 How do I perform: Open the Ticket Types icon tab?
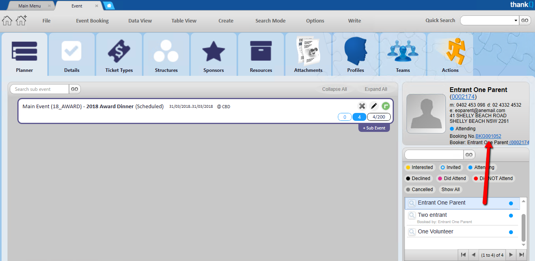tap(119, 54)
